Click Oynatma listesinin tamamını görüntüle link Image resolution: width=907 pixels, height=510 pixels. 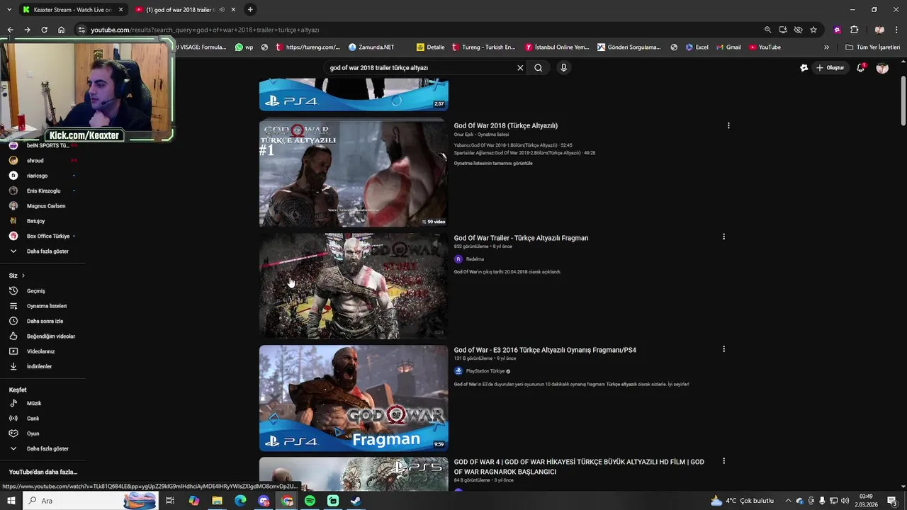coord(493,164)
